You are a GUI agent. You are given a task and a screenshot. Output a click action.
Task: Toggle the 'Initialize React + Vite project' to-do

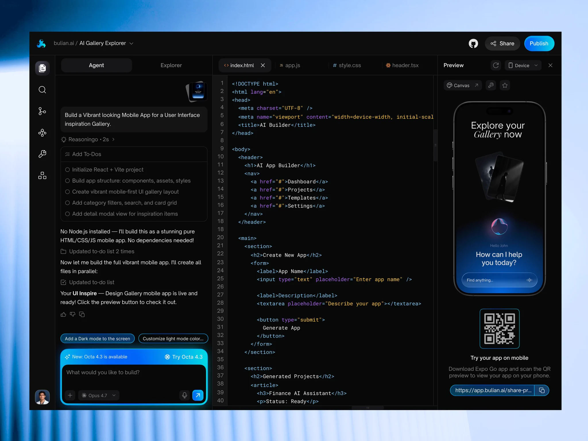pos(67,170)
